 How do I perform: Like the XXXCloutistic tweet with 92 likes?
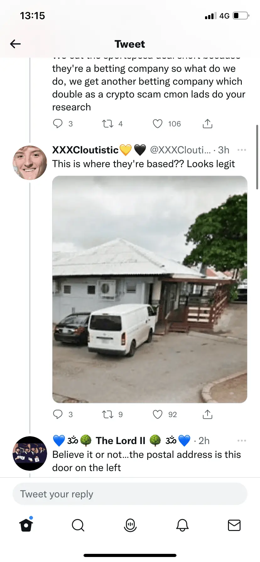tap(158, 414)
